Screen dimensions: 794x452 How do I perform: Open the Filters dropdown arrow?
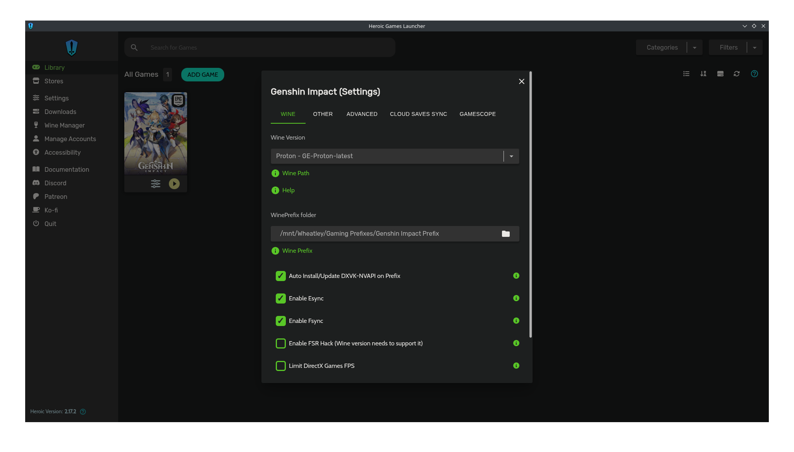pyautogui.click(x=754, y=47)
